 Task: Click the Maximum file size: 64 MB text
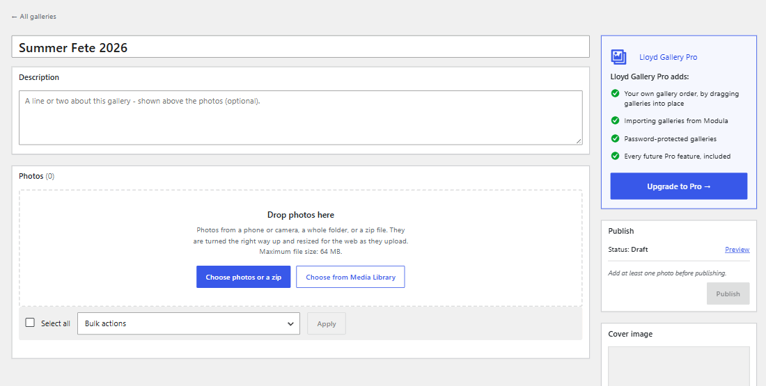click(x=300, y=252)
